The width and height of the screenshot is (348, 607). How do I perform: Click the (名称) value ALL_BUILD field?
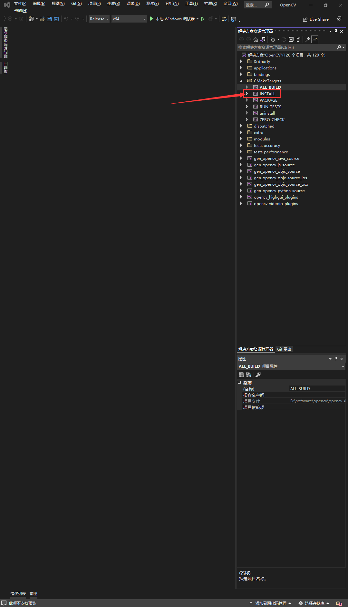(317, 389)
